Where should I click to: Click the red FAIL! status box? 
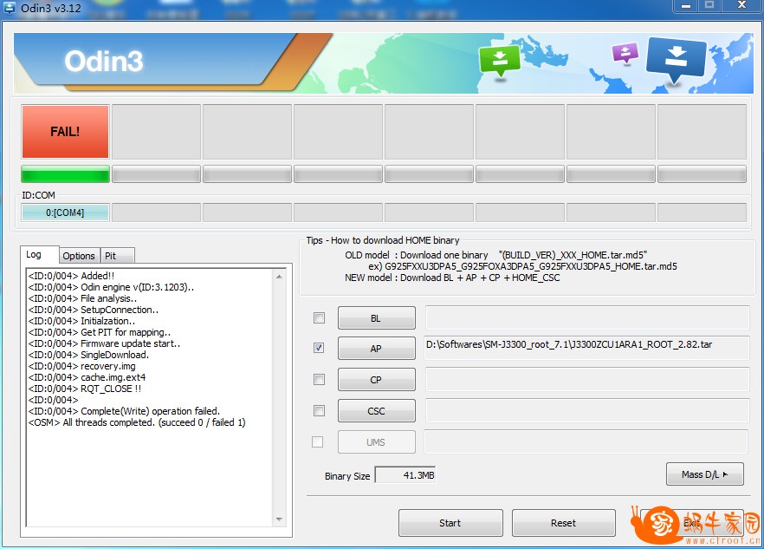pos(65,132)
